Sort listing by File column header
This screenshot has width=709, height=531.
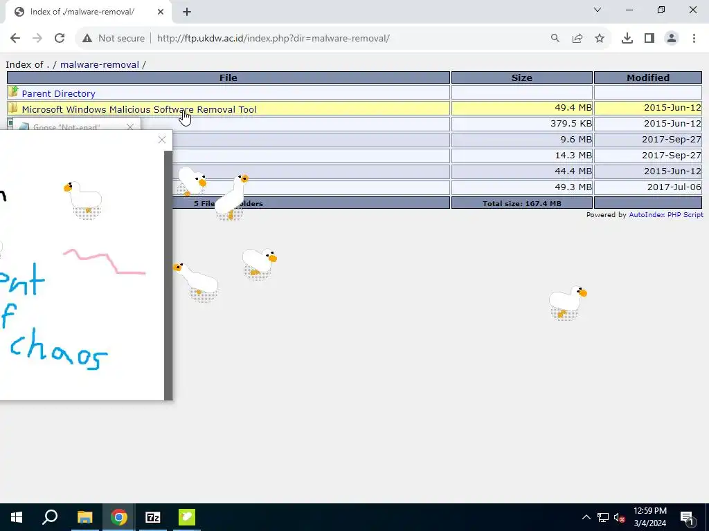tap(228, 77)
